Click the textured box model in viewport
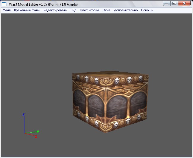The image size is (193, 158). pos(110,102)
